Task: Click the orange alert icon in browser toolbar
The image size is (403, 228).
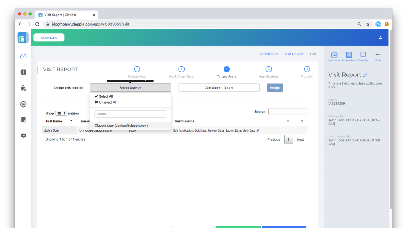Action: pyautogui.click(x=386, y=24)
